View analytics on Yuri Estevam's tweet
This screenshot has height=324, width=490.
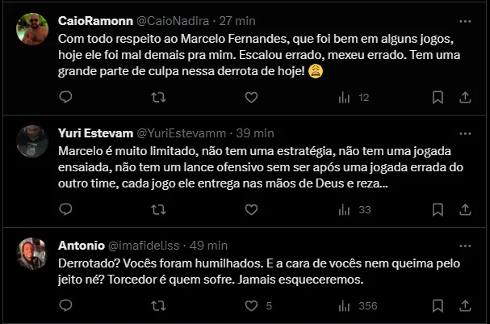click(353, 209)
